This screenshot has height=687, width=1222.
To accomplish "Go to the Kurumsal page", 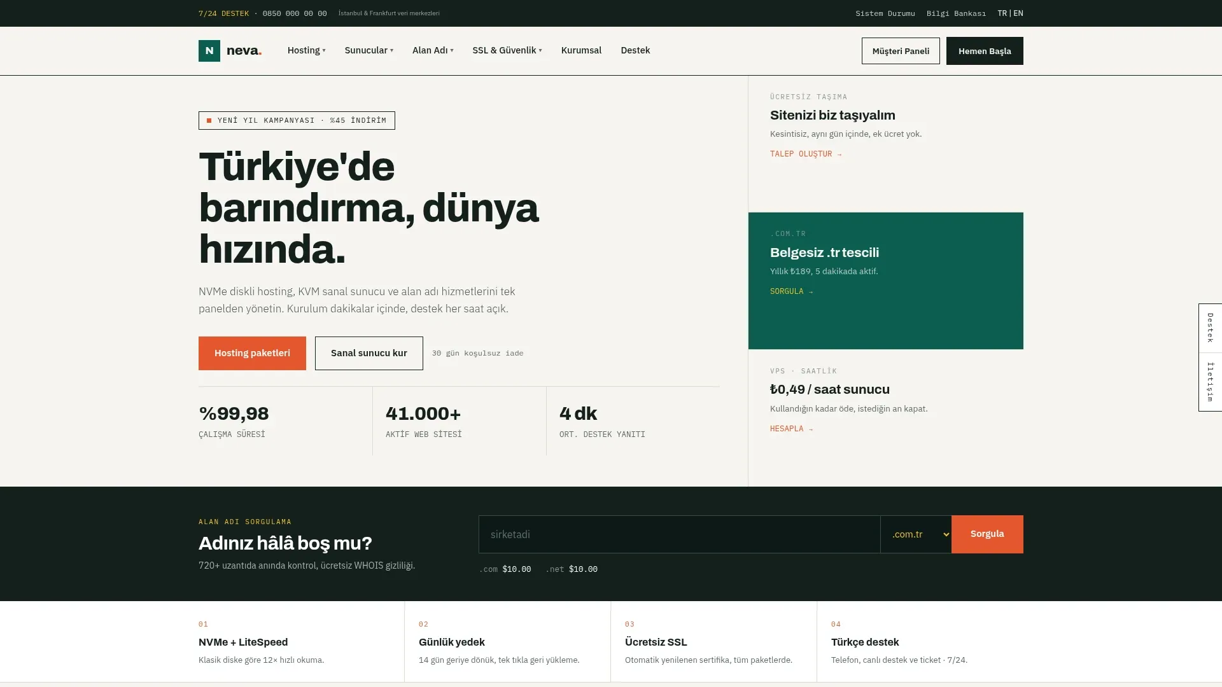I will click(581, 50).
